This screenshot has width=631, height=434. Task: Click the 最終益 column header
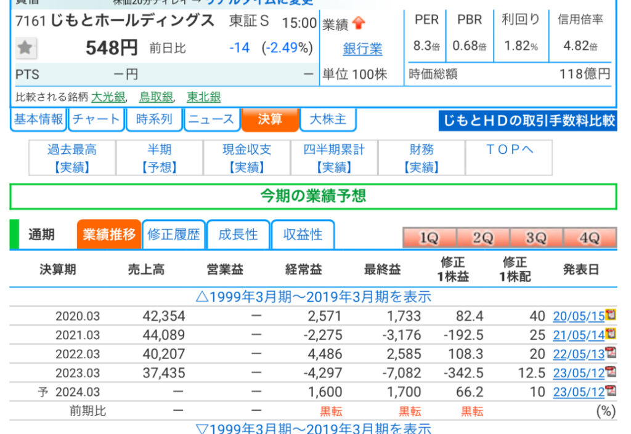point(382,269)
